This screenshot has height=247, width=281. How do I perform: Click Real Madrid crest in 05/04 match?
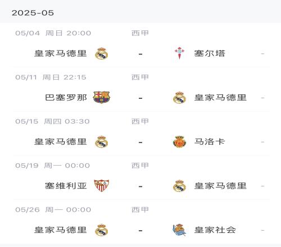pos(102,53)
